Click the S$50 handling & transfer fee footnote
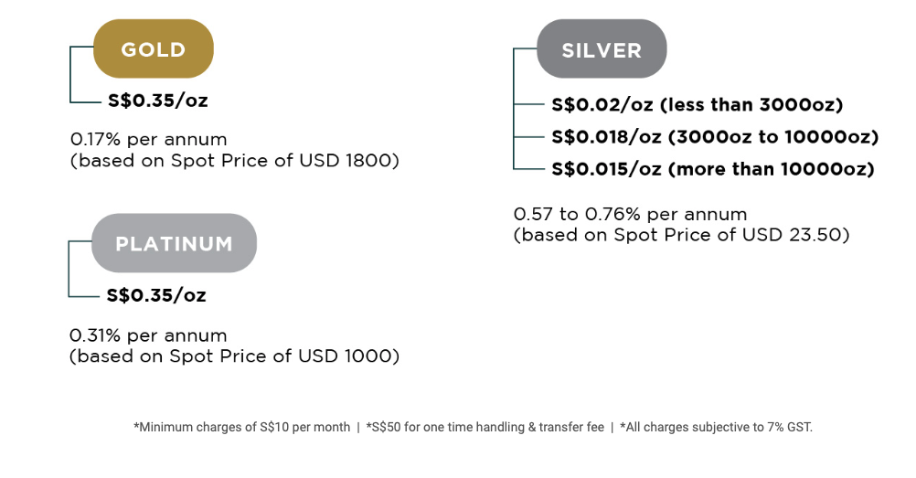Viewport: 916px width, 478px height. coord(485,427)
